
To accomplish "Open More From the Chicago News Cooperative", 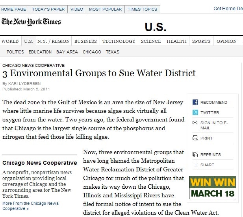I will [31, 206].
